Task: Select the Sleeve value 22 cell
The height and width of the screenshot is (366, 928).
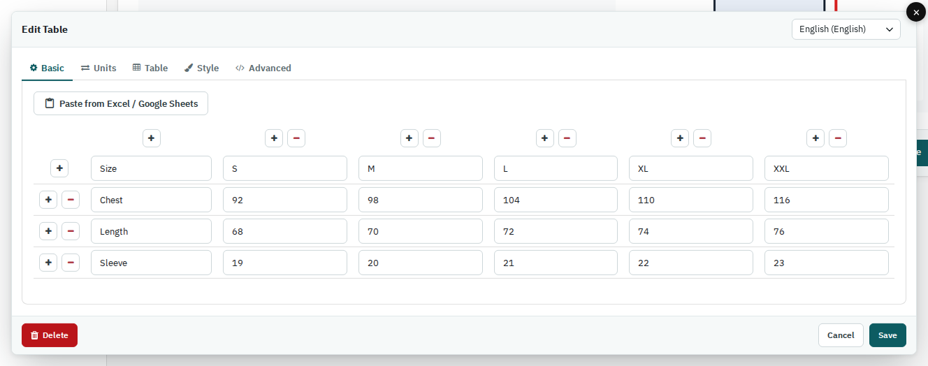Action: pos(691,263)
